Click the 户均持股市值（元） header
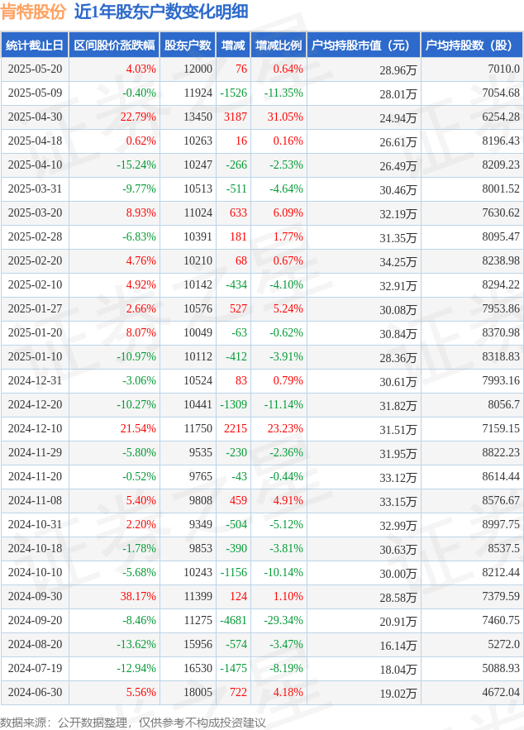This screenshot has width=524, height=730. pyautogui.click(x=364, y=45)
